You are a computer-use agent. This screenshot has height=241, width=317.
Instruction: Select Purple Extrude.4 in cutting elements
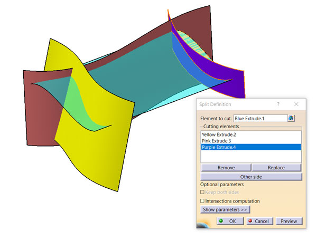(251, 147)
